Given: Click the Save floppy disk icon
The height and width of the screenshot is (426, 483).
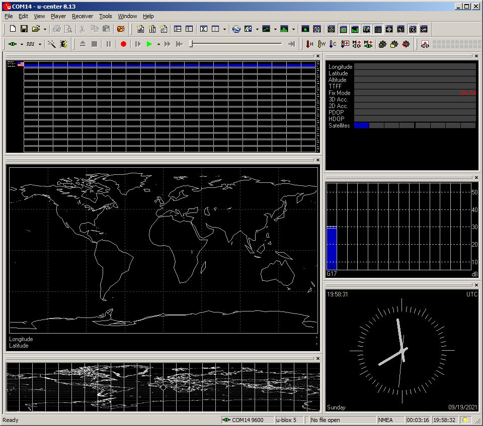Looking at the screenshot, I should click(24, 29).
